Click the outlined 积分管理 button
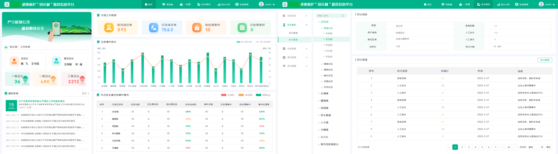 coord(545,60)
